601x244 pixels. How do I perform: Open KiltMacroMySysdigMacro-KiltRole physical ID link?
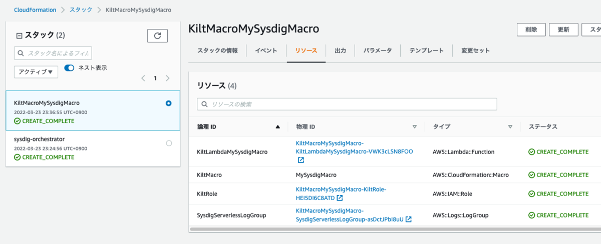coord(341,193)
